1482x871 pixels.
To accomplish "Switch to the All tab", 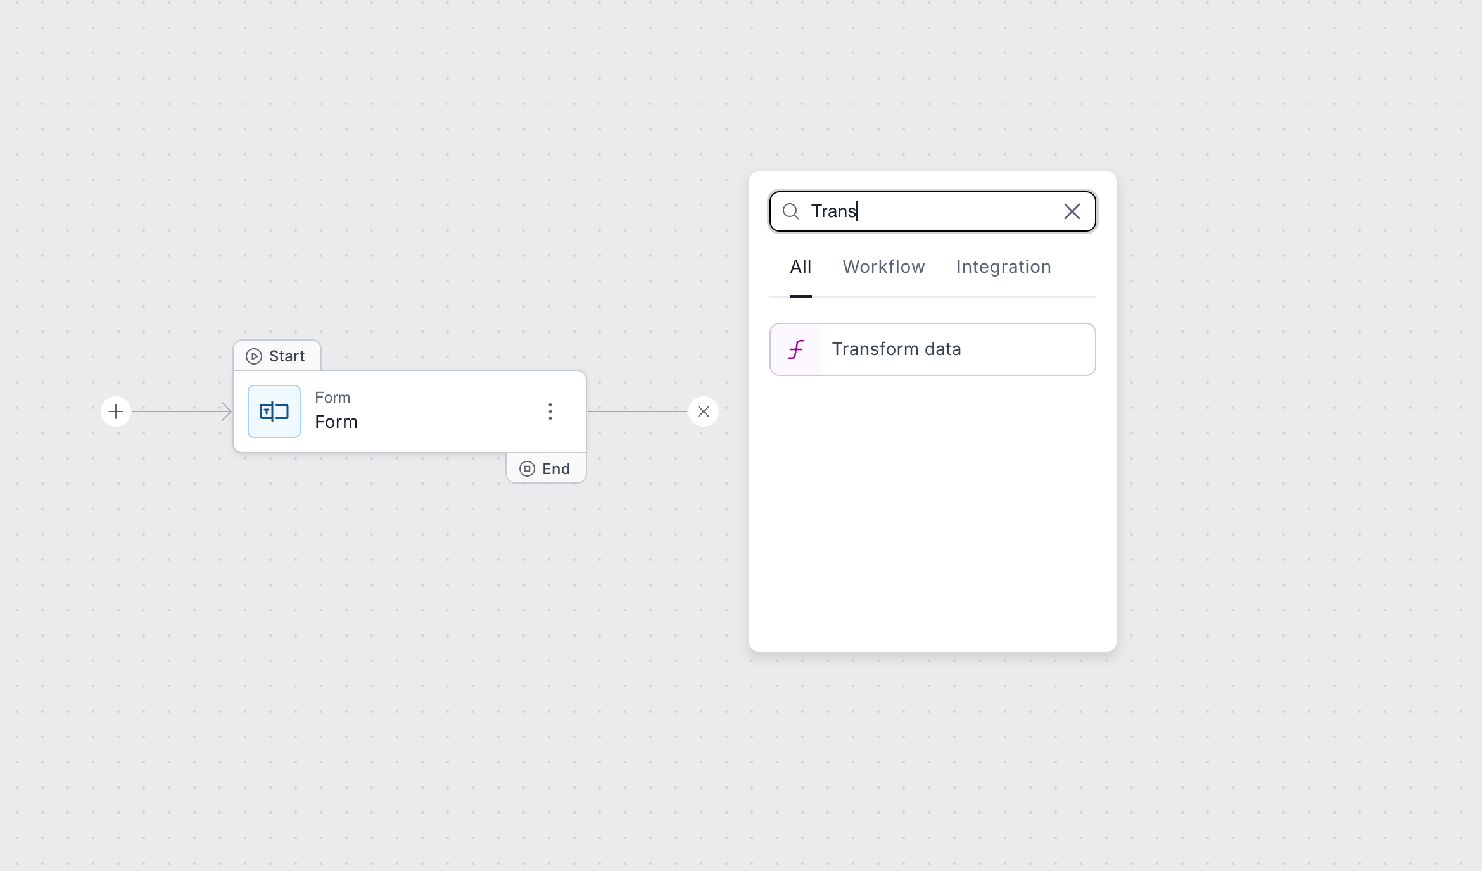I will point(801,267).
